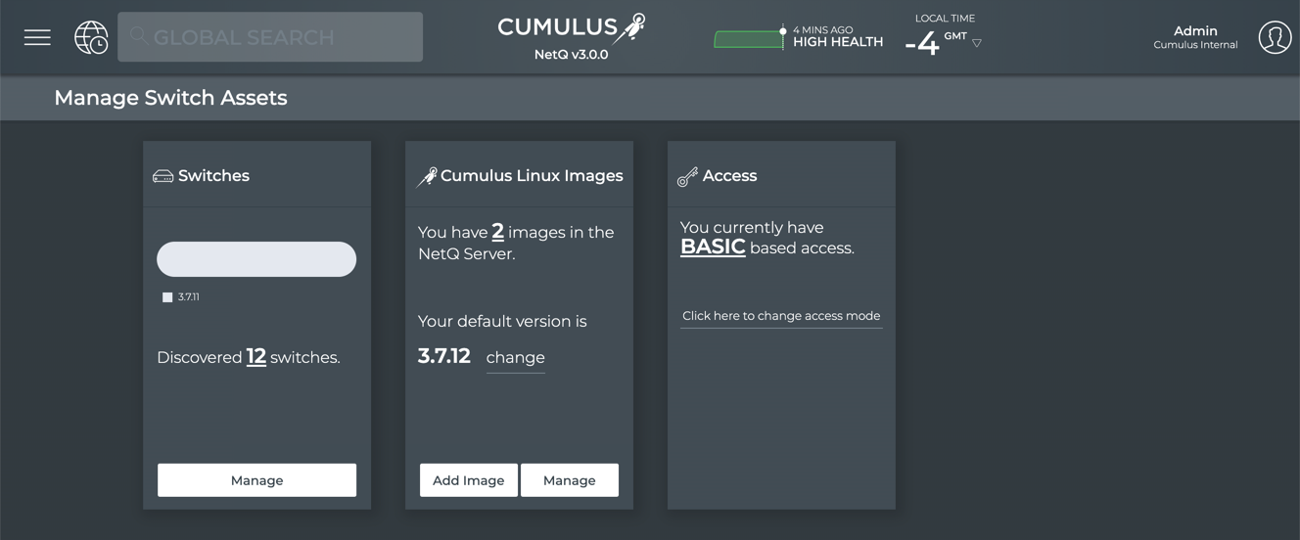The width and height of the screenshot is (1300, 540).
Task: Expand the GMT timezone dropdown arrow
Action: pyautogui.click(x=977, y=43)
